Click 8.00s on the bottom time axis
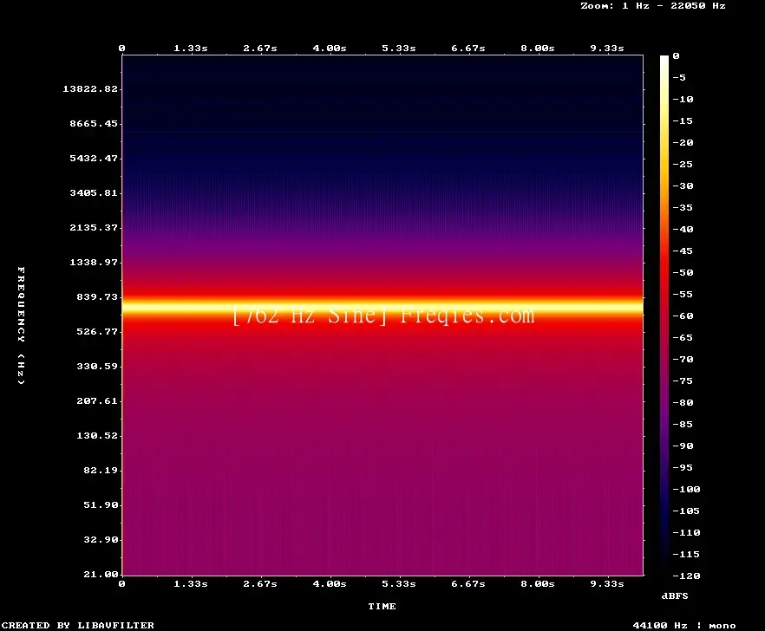This screenshot has height=631, width=765. click(x=537, y=583)
